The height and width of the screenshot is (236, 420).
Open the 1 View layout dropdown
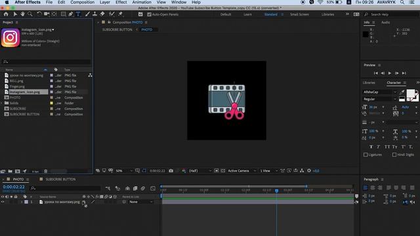coord(268,170)
